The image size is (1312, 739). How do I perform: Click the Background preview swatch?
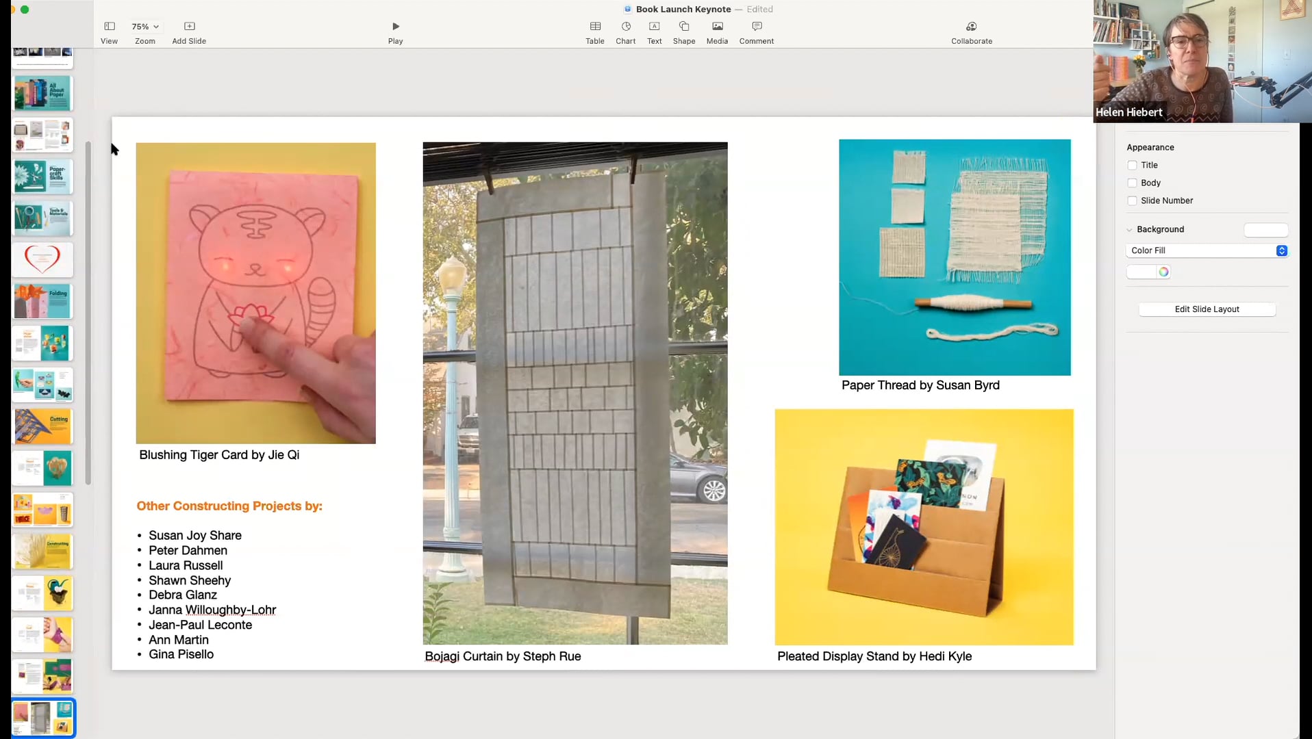click(x=1266, y=230)
